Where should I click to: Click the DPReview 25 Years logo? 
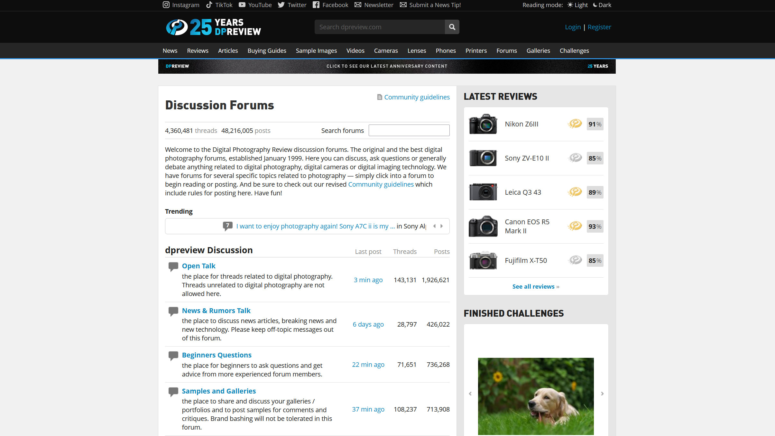[x=213, y=27]
